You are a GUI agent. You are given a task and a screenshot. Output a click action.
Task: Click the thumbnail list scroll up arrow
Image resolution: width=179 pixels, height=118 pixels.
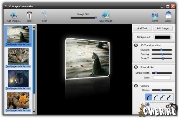point(34,27)
